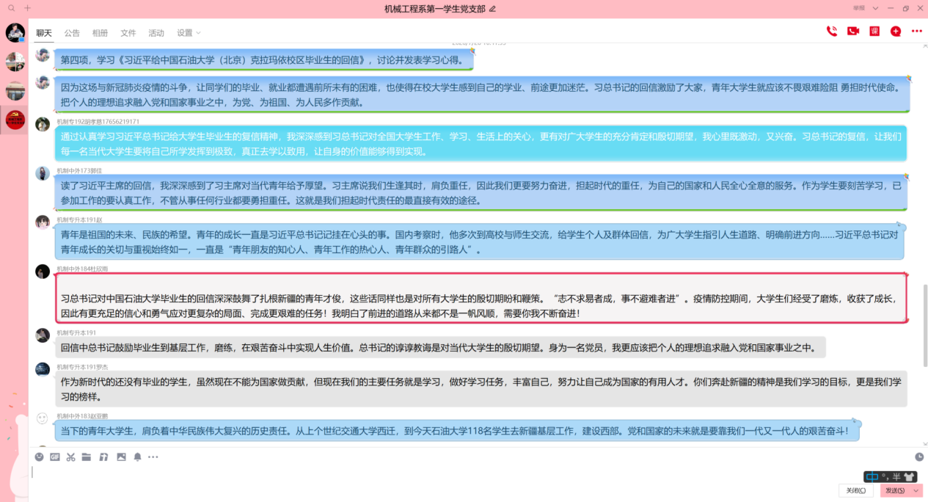The image size is (928, 502).
Task: Click the bell reminder icon
Action: click(137, 457)
